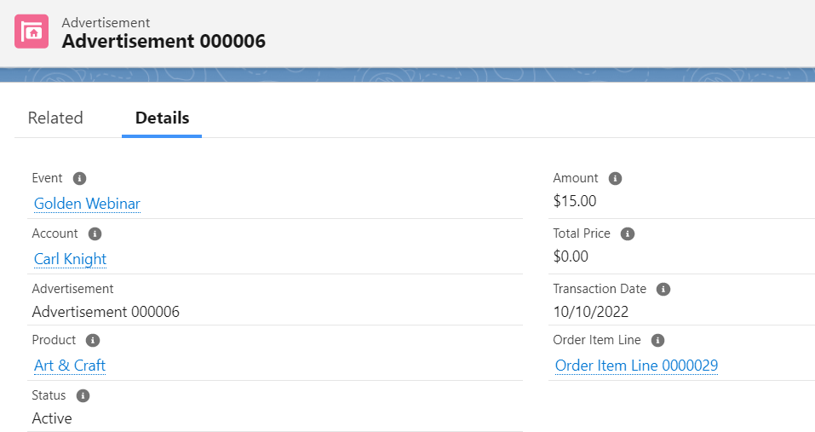815x432 pixels.
Task: Click the info icon next to Account
Action: point(95,233)
